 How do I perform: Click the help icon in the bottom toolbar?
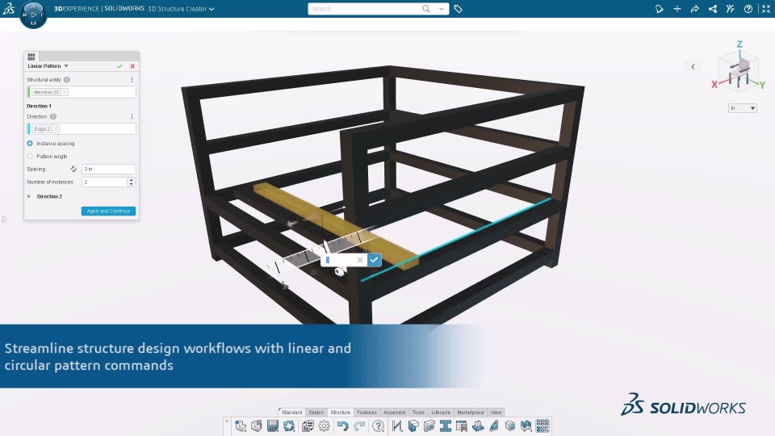pyautogui.click(x=378, y=426)
